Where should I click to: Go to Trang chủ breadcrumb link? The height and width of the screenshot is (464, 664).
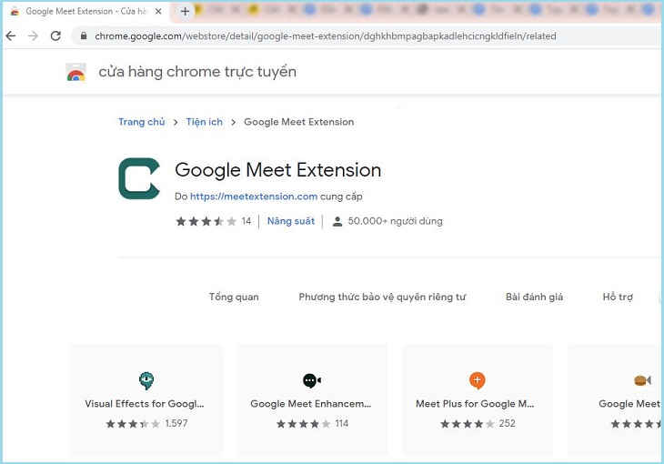142,122
